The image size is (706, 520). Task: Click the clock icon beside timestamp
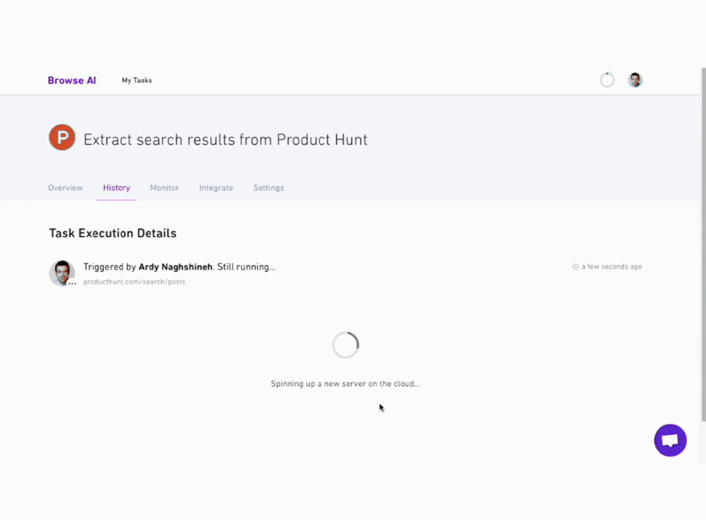coord(576,266)
